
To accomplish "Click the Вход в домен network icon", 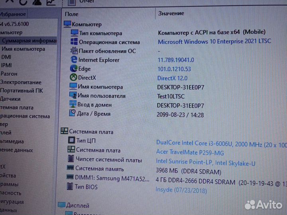I will pos(73,104).
